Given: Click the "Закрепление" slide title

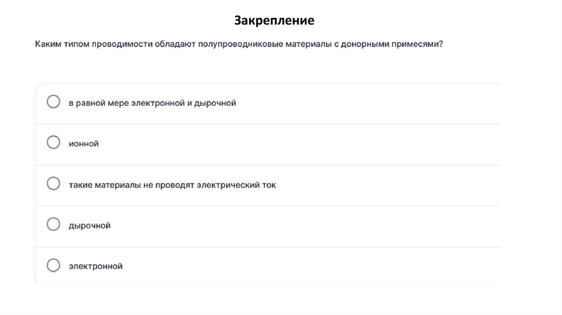Looking at the screenshot, I should pyautogui.click(x=274, y=21).
